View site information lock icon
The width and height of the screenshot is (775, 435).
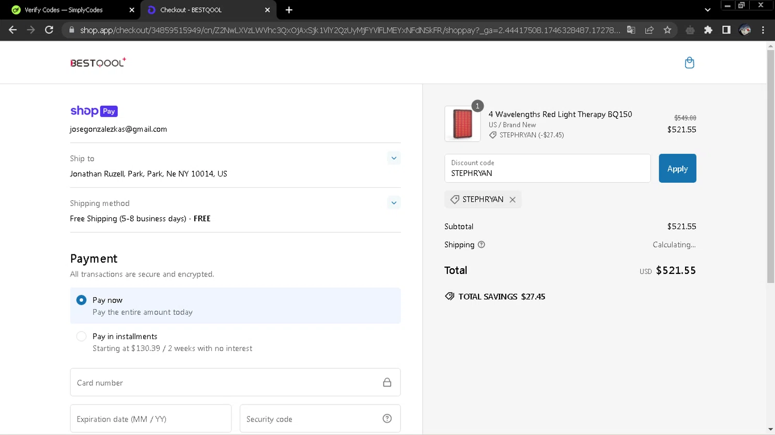[71, 30]
